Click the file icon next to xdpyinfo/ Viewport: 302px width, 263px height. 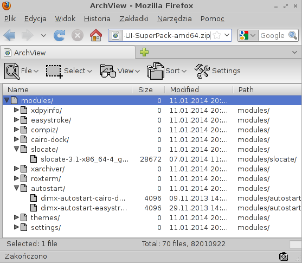point(24,110)
